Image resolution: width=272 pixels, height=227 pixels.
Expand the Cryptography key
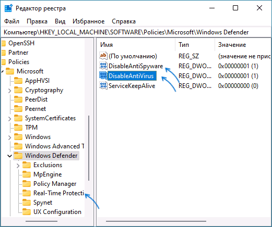pos(10,91)
